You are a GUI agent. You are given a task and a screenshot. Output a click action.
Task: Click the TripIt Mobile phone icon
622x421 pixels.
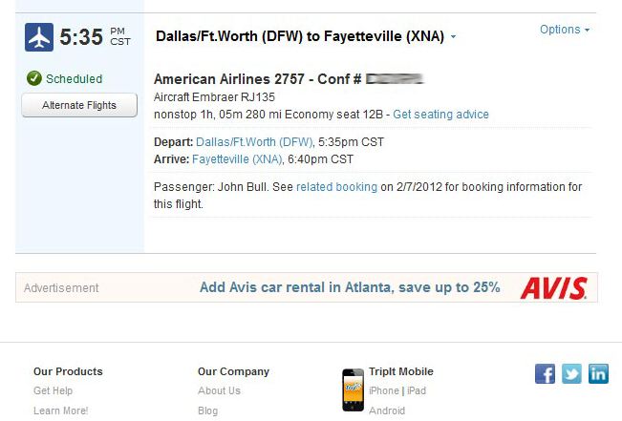coord(353,389)
